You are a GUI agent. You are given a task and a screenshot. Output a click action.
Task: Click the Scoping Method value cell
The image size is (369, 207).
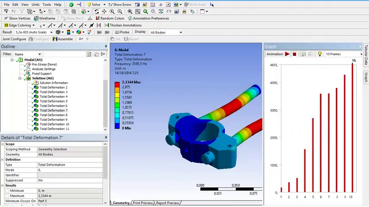point(70,149)
